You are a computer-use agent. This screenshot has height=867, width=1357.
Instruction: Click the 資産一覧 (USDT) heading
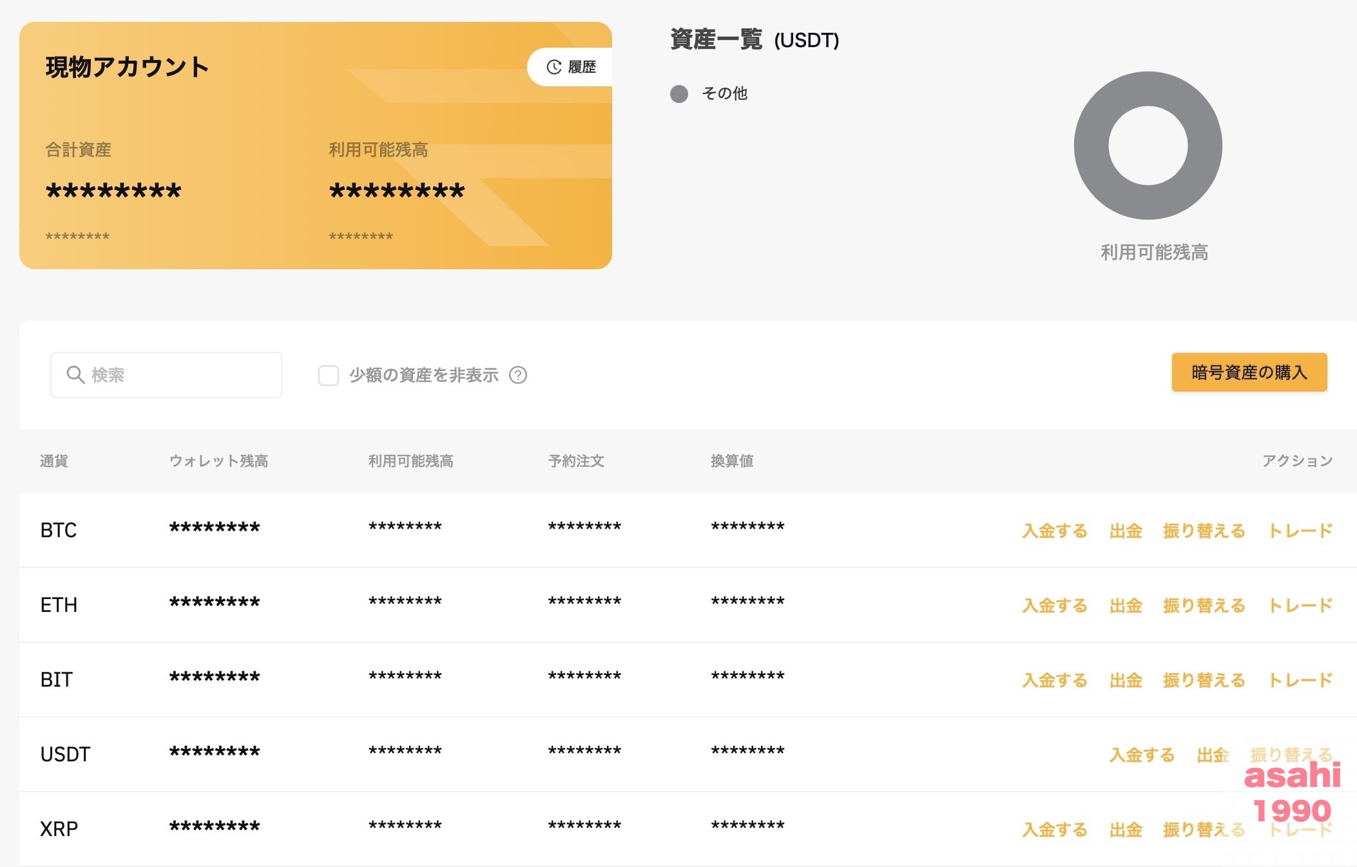click(755, 40)
